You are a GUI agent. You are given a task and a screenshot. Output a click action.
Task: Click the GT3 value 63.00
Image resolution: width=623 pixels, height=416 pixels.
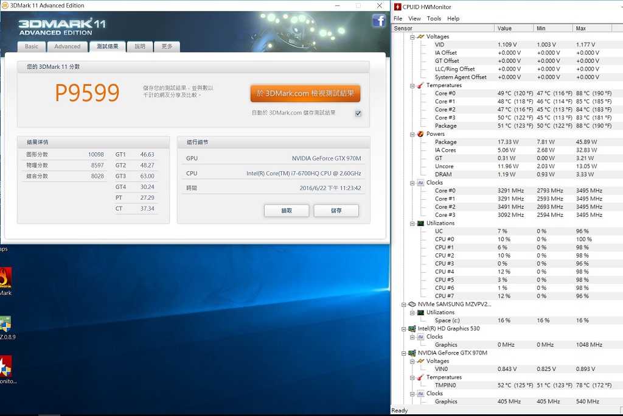[147, 176]
